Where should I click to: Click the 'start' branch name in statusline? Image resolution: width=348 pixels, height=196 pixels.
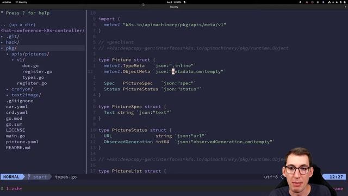(x=40, y=177)
